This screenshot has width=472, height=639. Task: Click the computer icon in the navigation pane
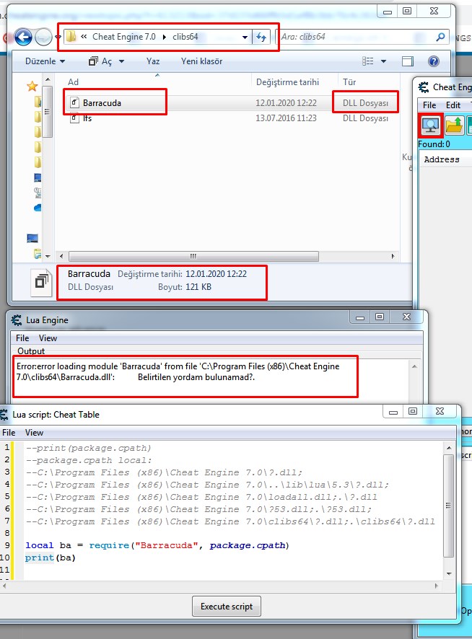point(32,238)
